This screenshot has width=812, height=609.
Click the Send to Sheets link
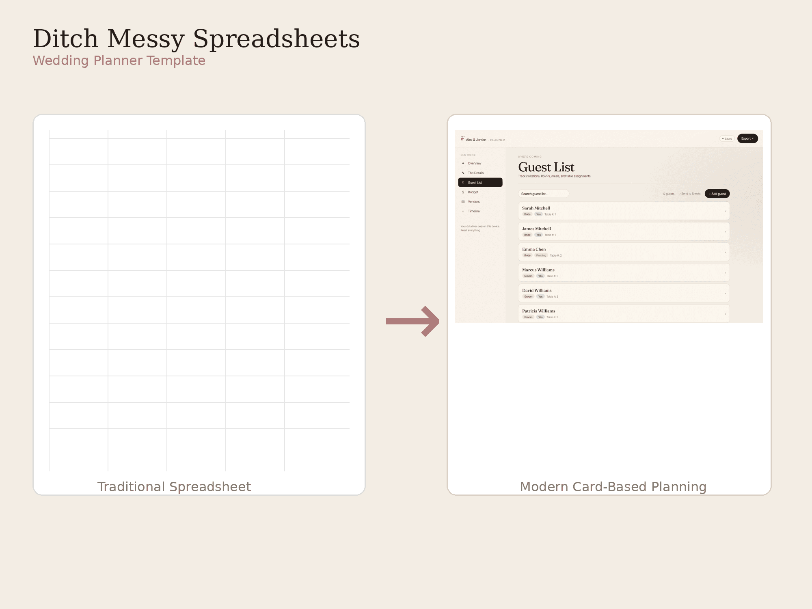[x=690, y=194]
